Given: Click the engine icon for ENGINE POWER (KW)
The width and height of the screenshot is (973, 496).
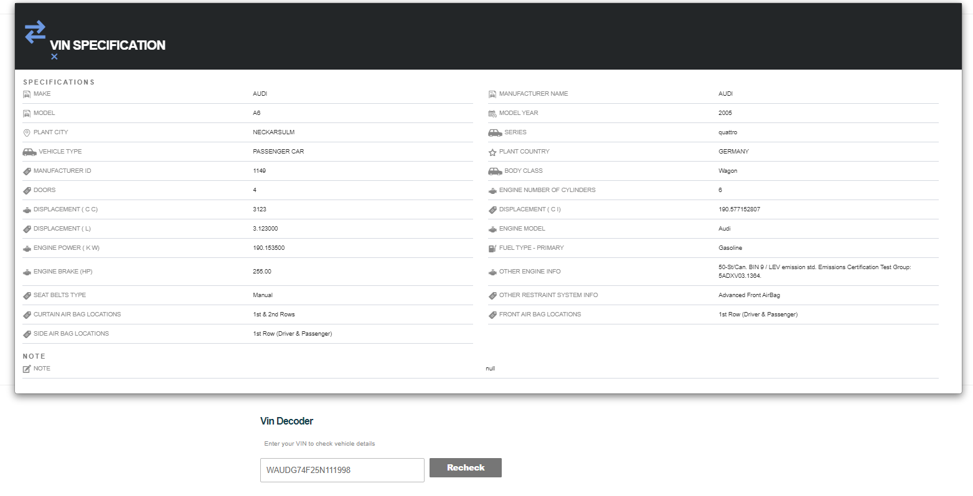Looking at the screenshot, I should pos(27,249).
